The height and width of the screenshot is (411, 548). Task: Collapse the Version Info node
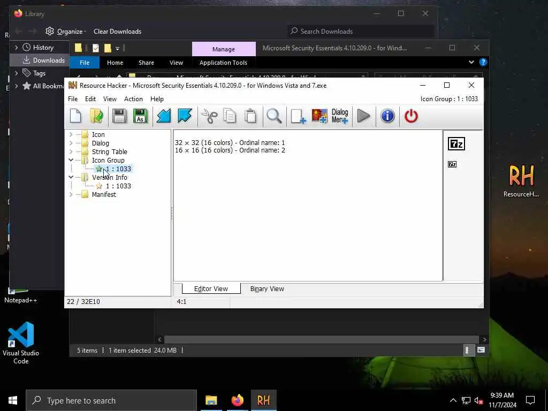coord(71,177)
